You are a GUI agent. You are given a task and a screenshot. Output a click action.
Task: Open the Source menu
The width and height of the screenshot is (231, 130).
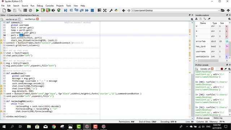(x=25, y=6)
